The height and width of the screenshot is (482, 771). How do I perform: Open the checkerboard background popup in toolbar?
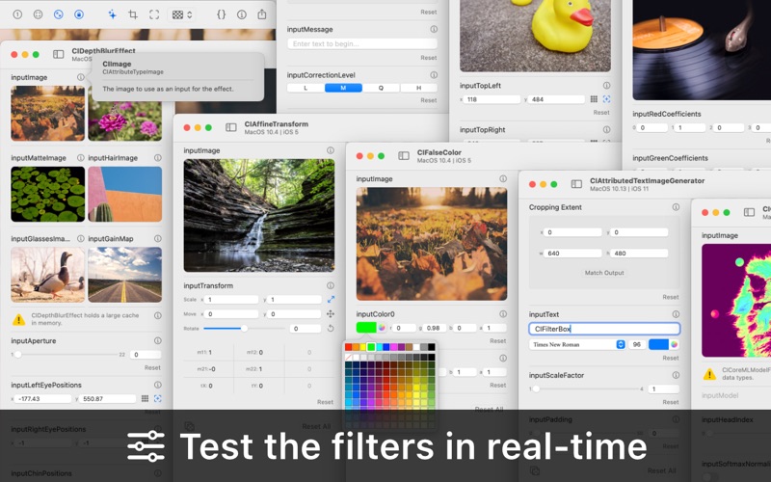click(181, 14)
